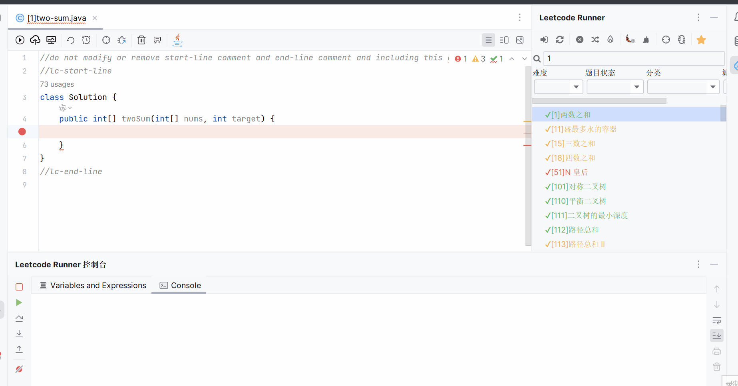Select question [111]二叉树的最小深度
Viewport: 738px width, 386px height.
point(627,215)
